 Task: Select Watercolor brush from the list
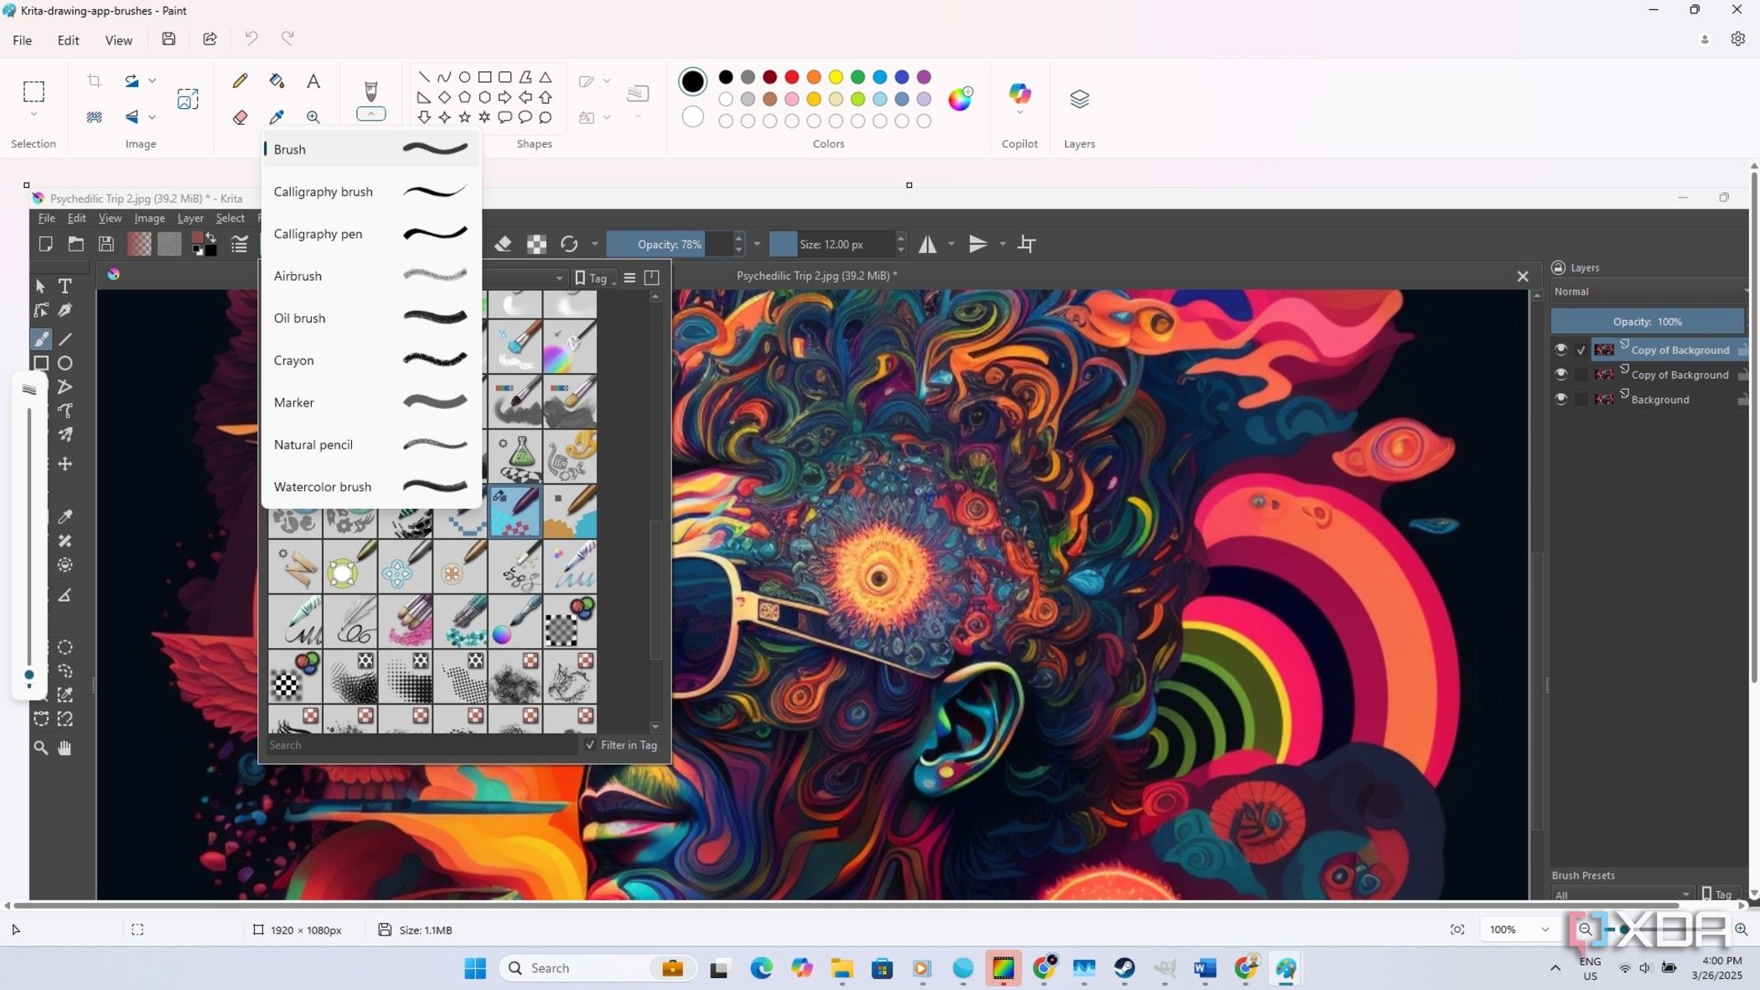(x=371, y=487)
